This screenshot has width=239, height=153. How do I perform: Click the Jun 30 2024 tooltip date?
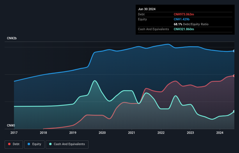pos(147,9)
